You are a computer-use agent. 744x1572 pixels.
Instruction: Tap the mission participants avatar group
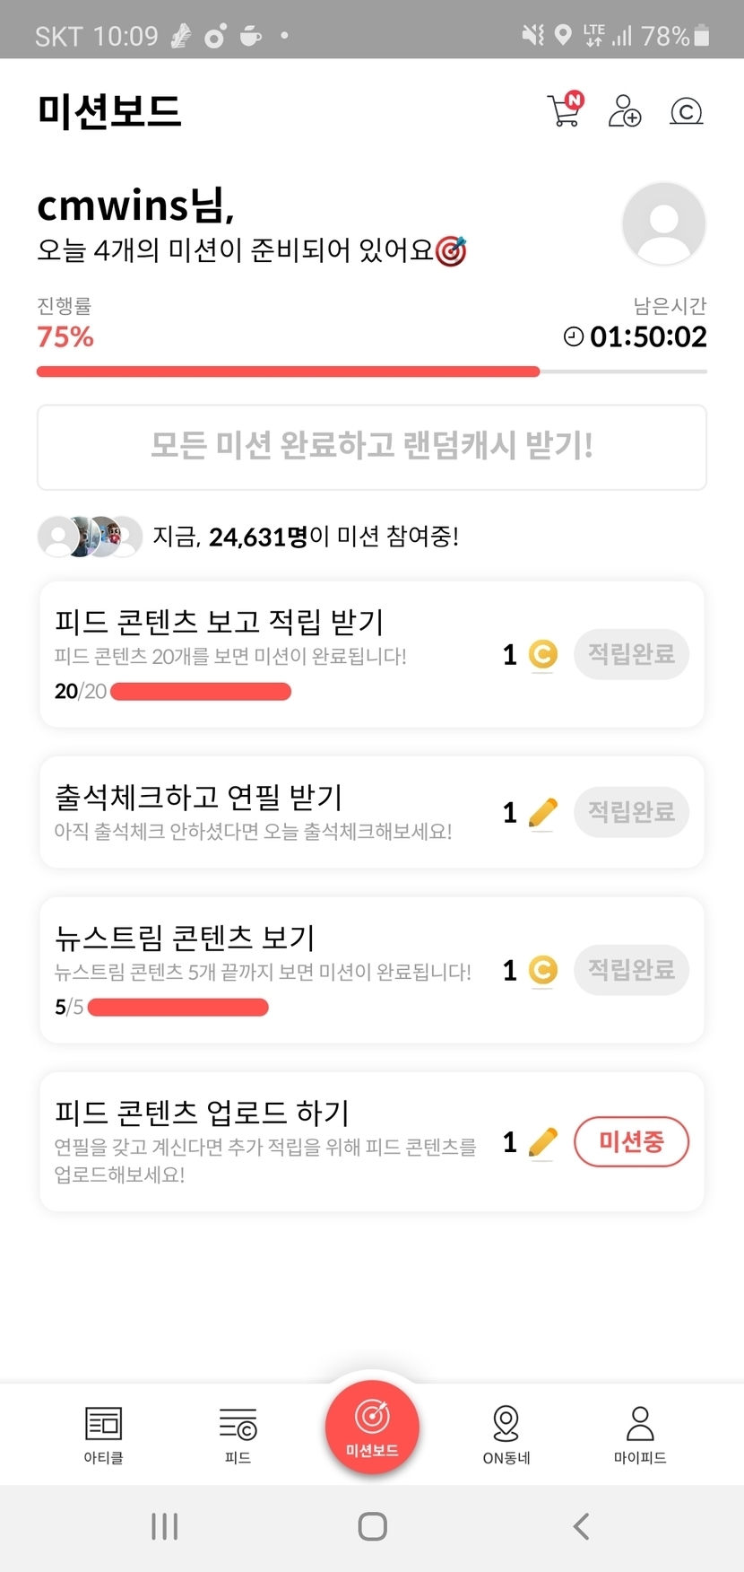(x=90, y=537)
